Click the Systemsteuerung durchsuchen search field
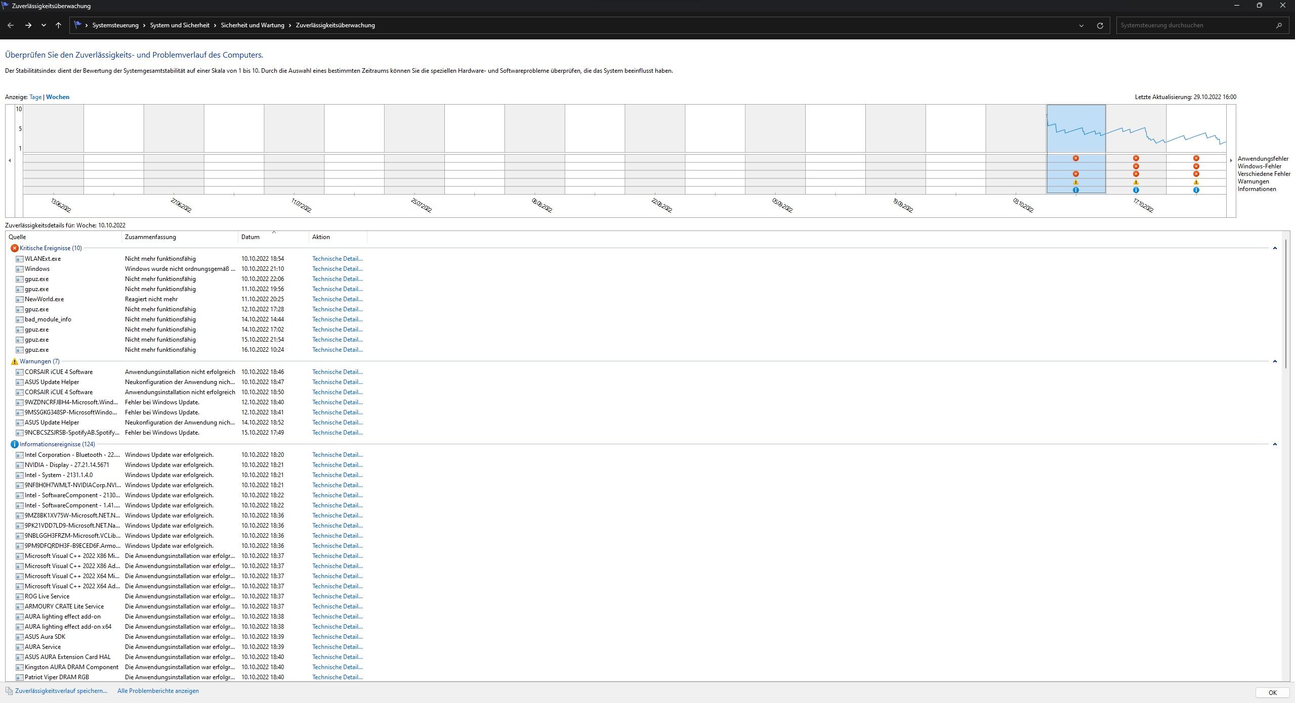Viewport: 1295px width, 703px height. click(x=1194, y=25)
